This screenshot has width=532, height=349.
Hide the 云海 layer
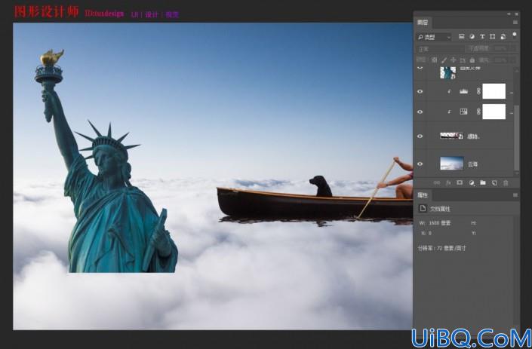[420, 164]
